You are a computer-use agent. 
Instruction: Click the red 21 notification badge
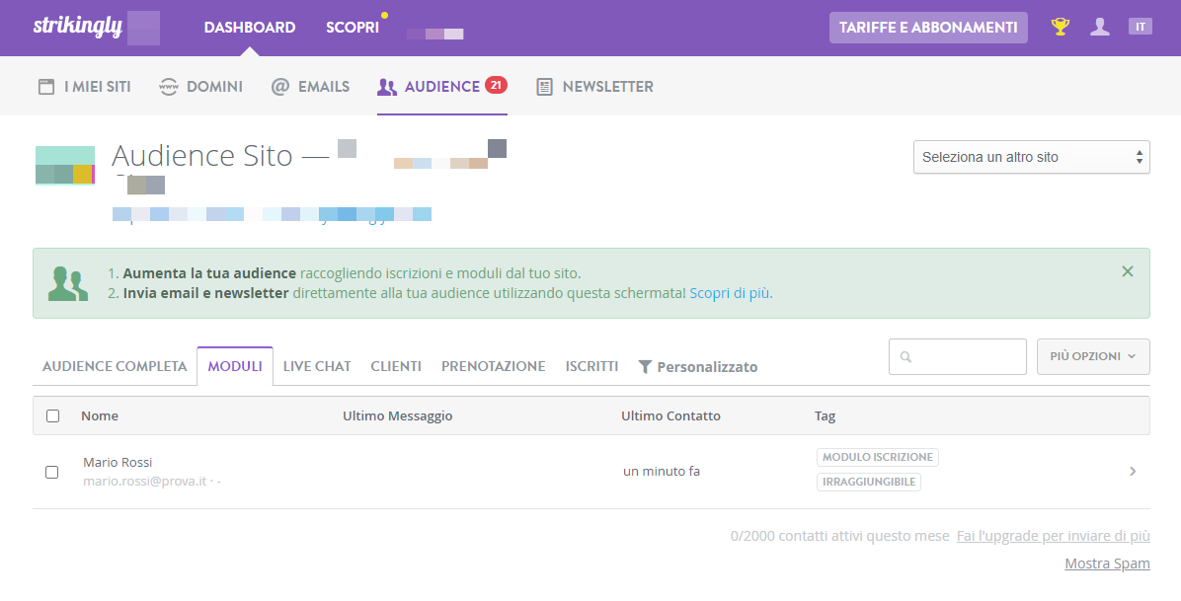tap(496, 85)
